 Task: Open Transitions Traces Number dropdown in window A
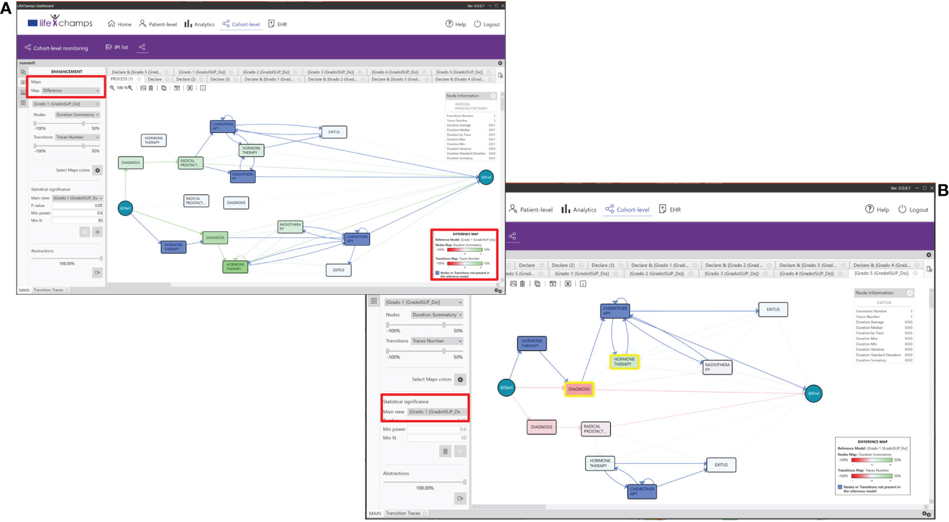pos(77,137)
